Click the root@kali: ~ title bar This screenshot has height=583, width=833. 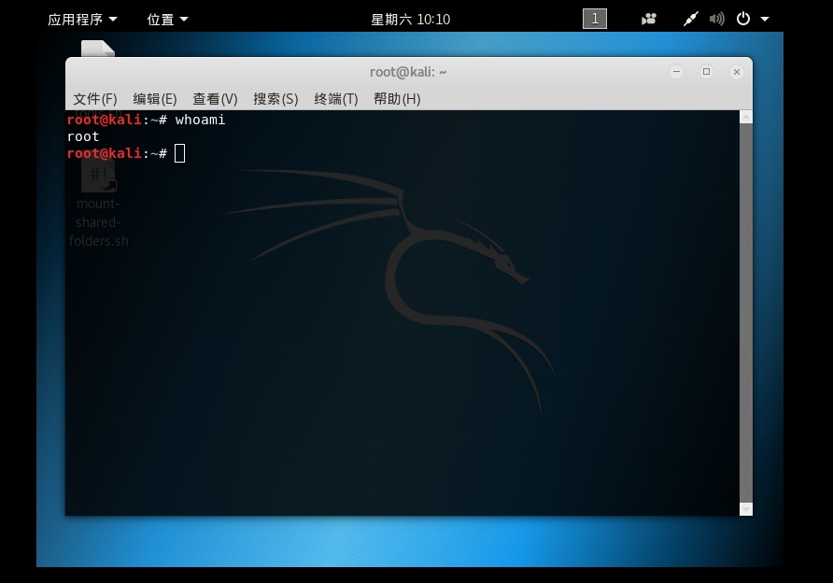click(x=408, y=72)
